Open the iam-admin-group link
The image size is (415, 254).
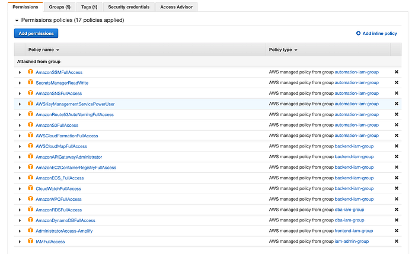[x=352, y=241]
